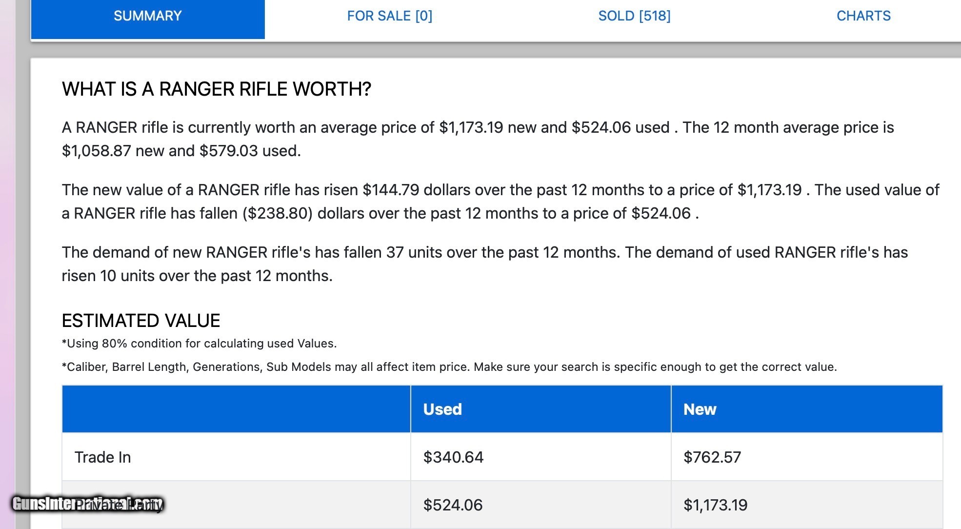
Task: Click the caliber and barrel length footnote
Action: (449, 367)
